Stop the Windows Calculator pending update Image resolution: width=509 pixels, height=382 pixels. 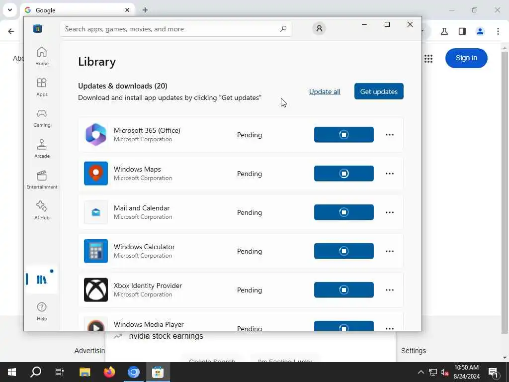(344, 251)
